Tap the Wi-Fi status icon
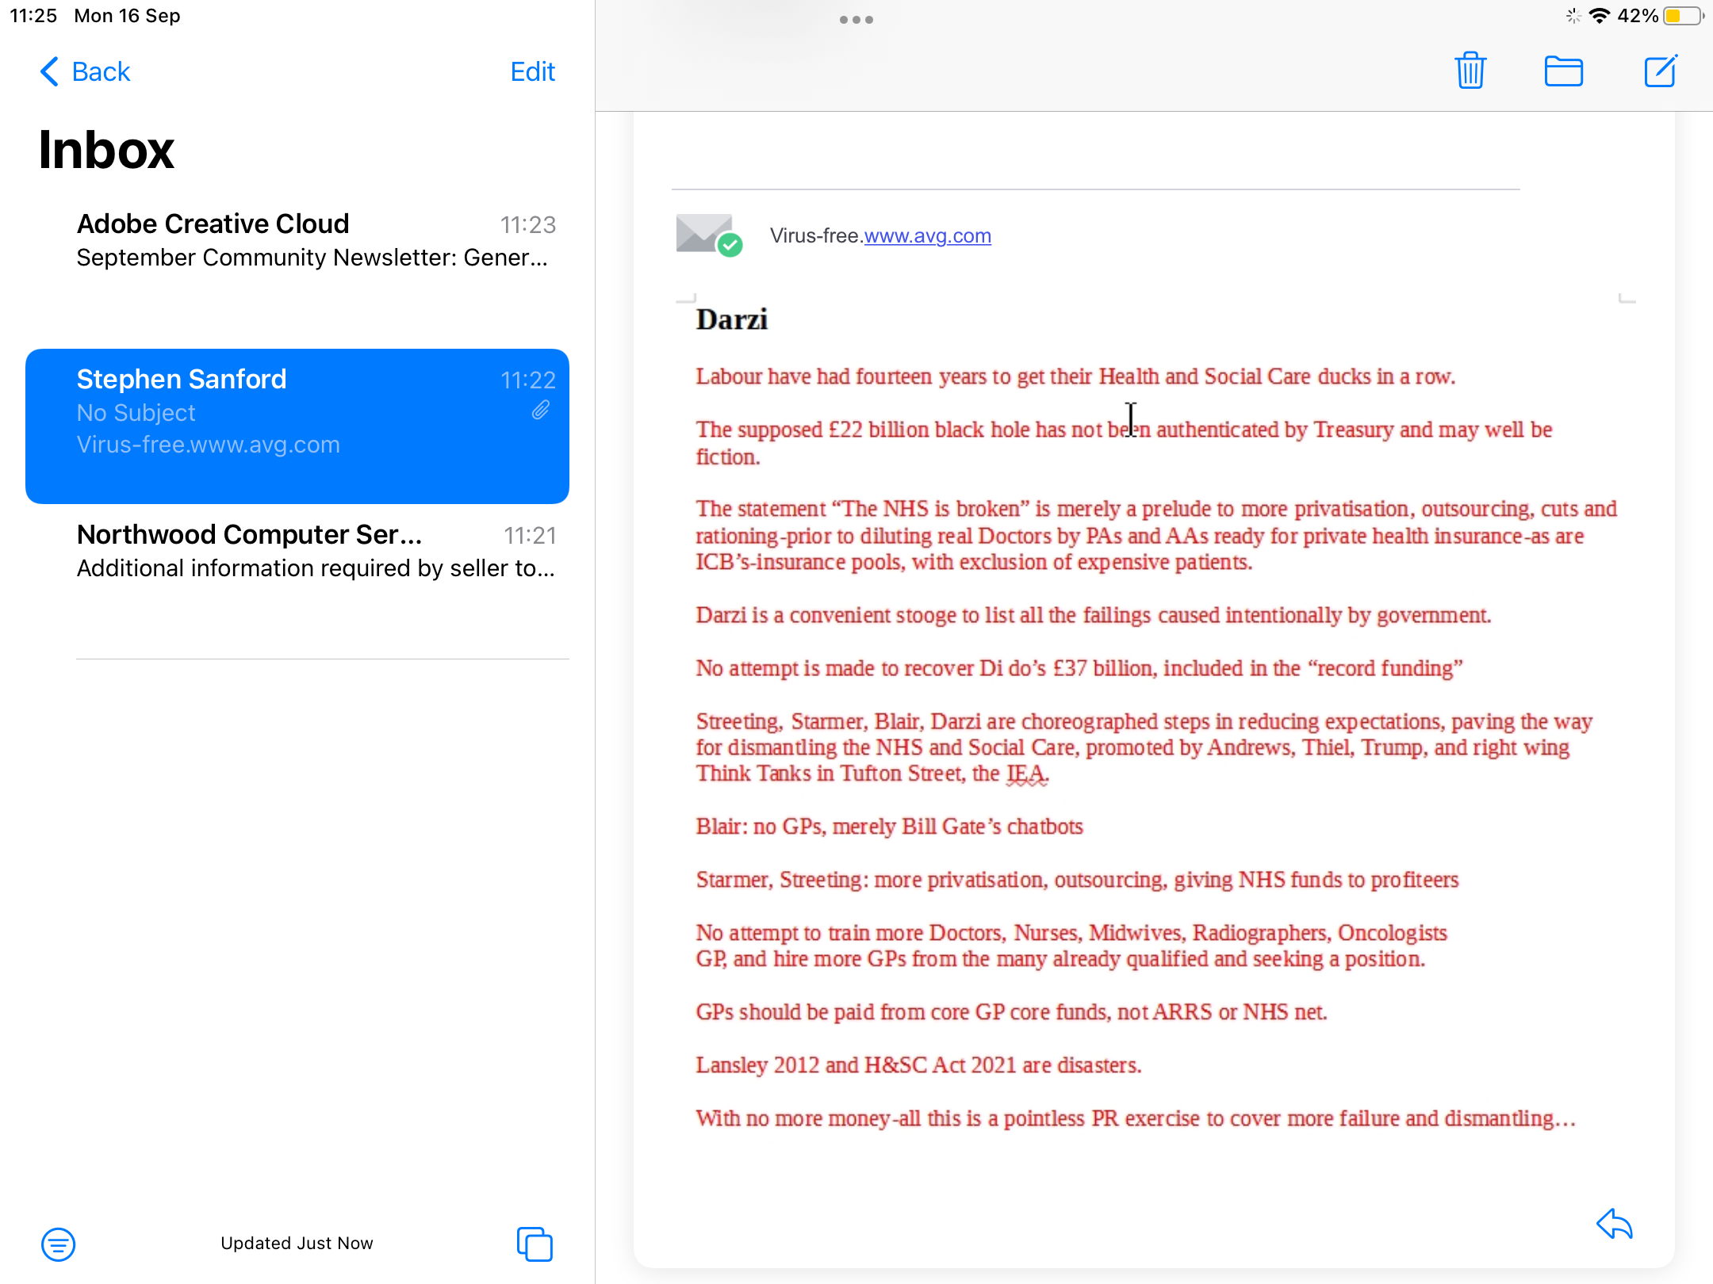 pos(1600,16)
